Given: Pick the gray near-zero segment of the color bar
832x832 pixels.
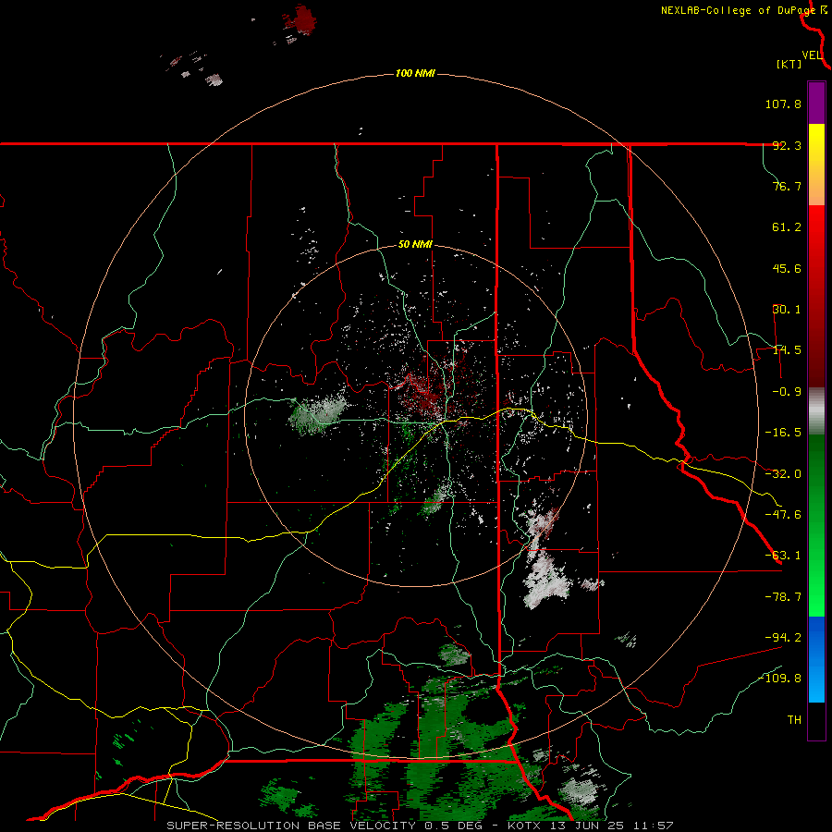Looking at the screenshot, I should click(816, 411).
